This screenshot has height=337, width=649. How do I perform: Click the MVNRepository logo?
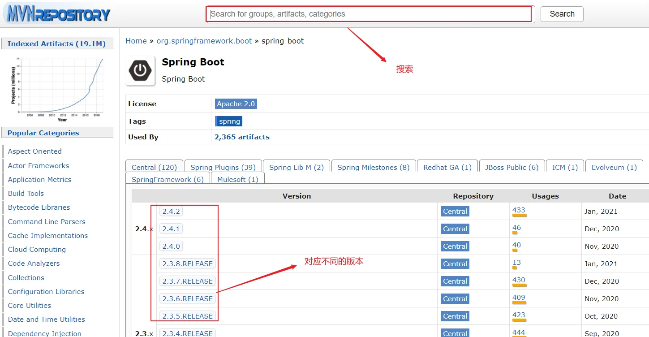(57, 13)
